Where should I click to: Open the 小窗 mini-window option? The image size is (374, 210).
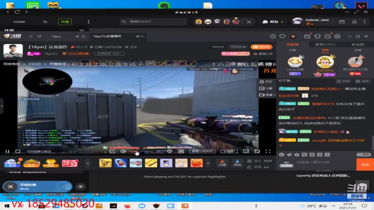tap(266, 88)
